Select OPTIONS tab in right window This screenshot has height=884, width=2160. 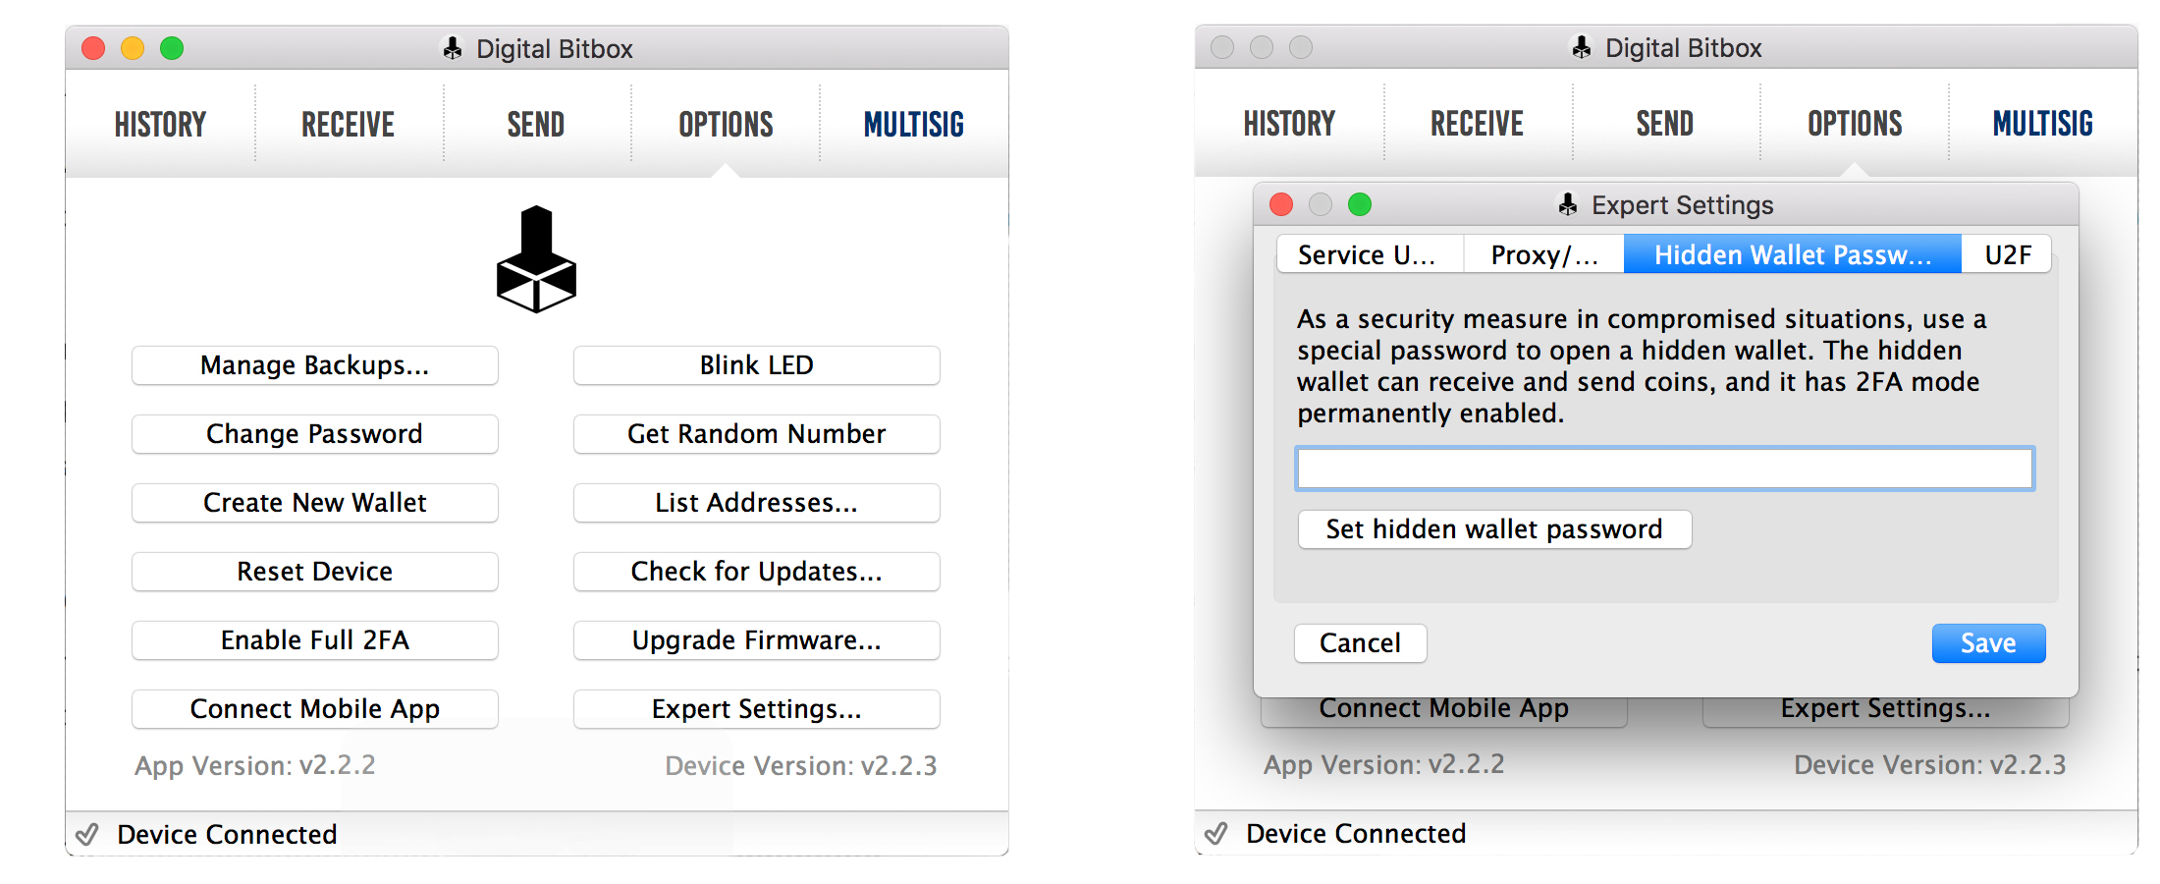click(x=1855, y=124)
